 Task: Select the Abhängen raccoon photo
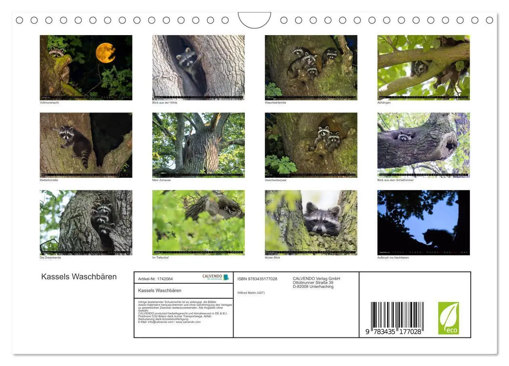point(424,67)
